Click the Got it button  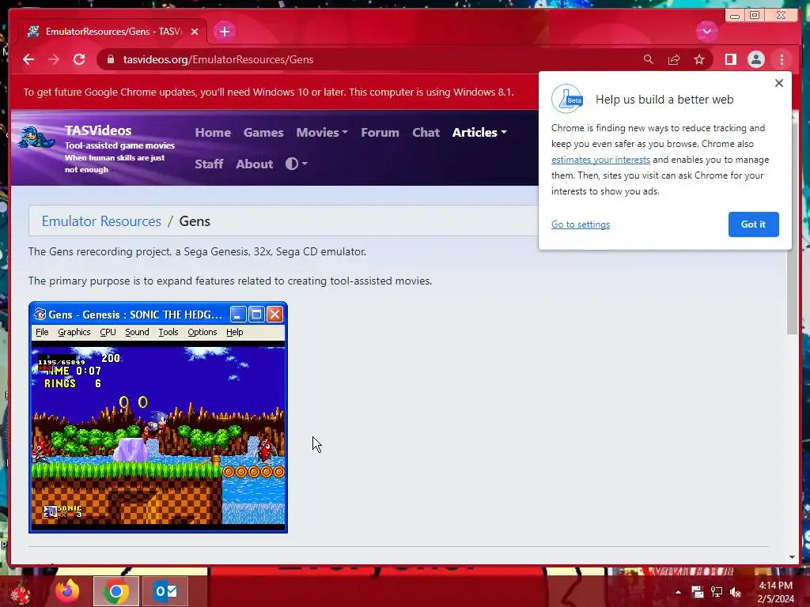753,224
